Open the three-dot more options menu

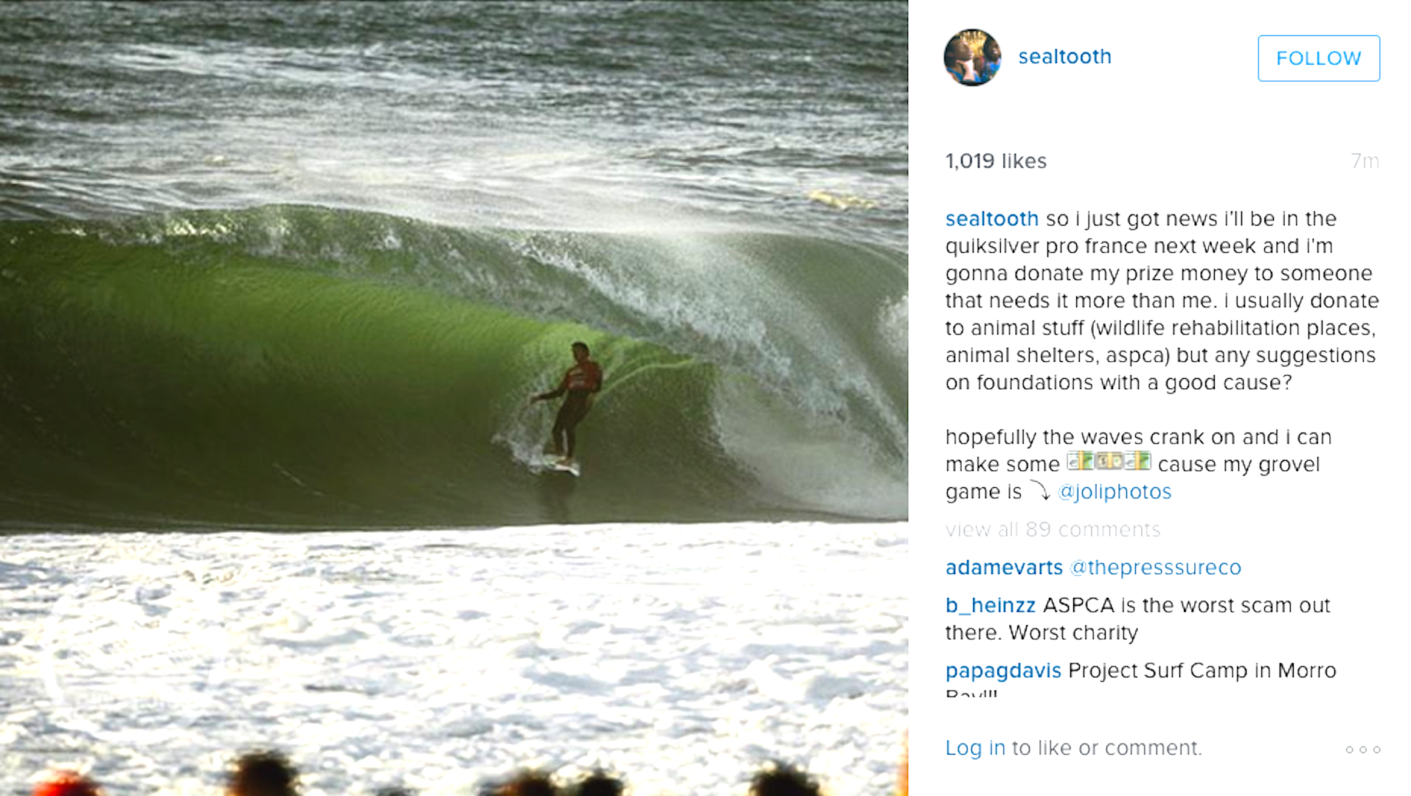pos(1362,750)
